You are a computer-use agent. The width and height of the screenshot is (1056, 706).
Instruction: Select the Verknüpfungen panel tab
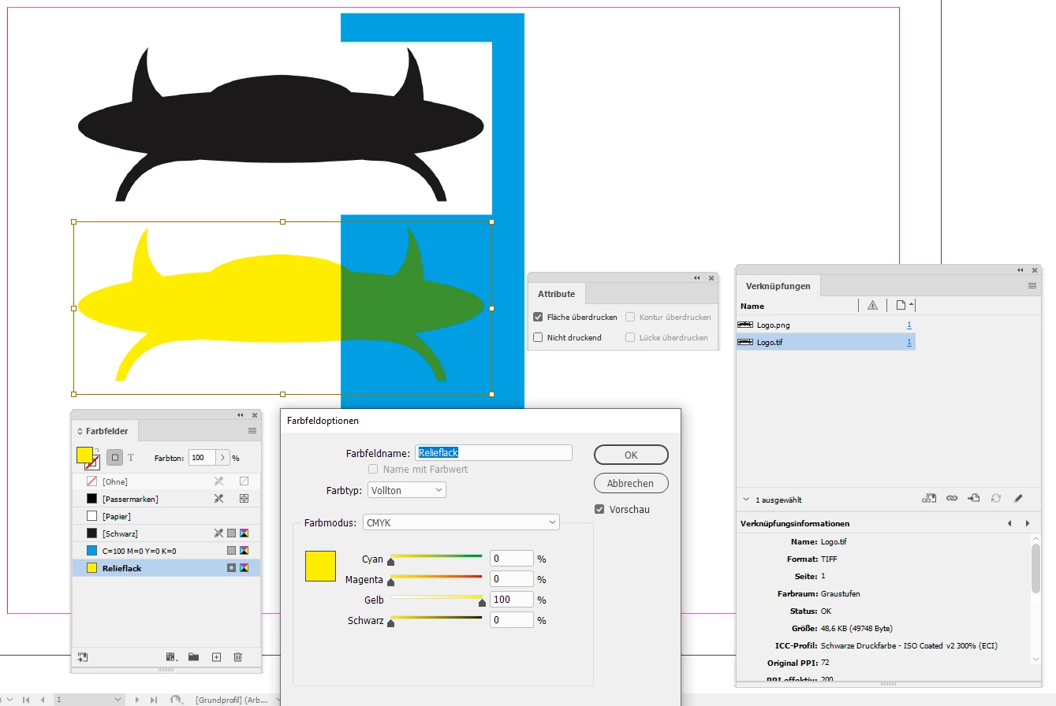[778, 286]
